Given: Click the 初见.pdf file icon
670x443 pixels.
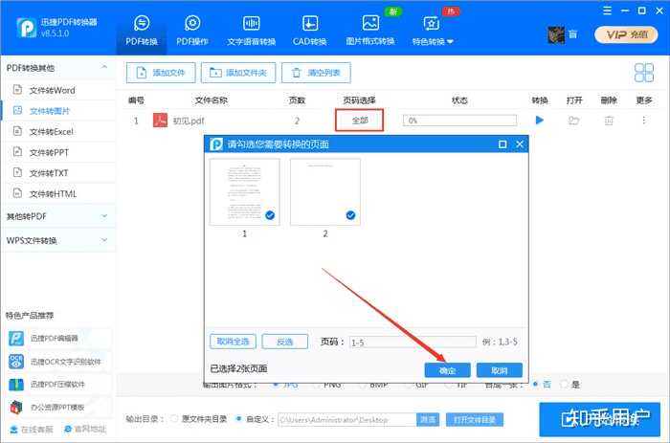Looking at the screenshot, I should coord(160,120).
